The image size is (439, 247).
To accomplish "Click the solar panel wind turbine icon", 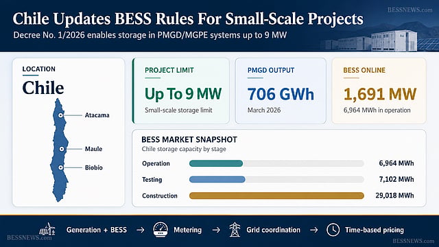I will pos(47,229).
